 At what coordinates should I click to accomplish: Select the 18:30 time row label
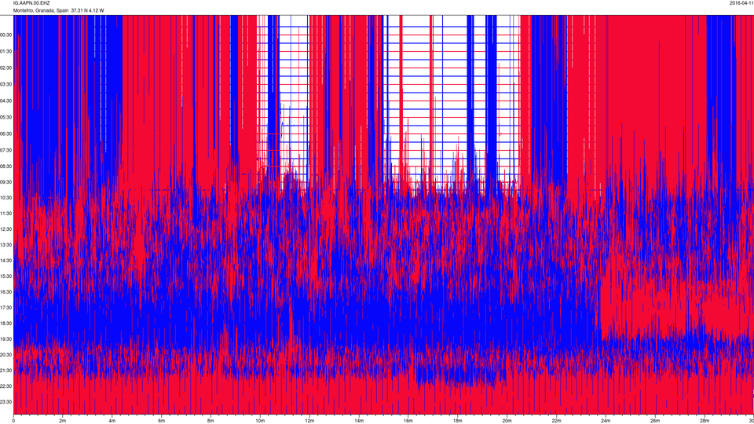5,323
